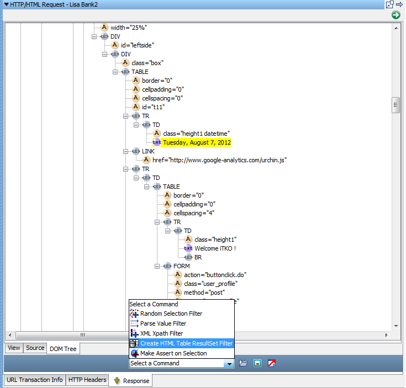Open the Select a Command dropdown arrow
Viewport: 406px width, 388px height.
(x=229, y=363)
